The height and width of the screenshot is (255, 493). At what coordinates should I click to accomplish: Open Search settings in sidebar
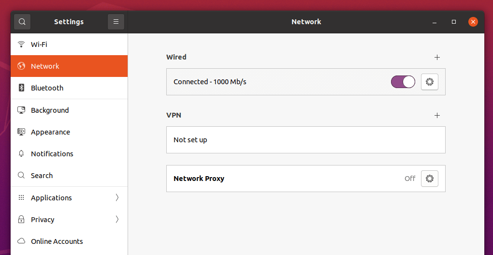click(42, 176)
